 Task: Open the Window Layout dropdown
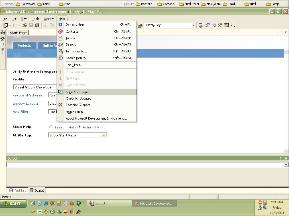pyautogui.click(x=52, y=104)
